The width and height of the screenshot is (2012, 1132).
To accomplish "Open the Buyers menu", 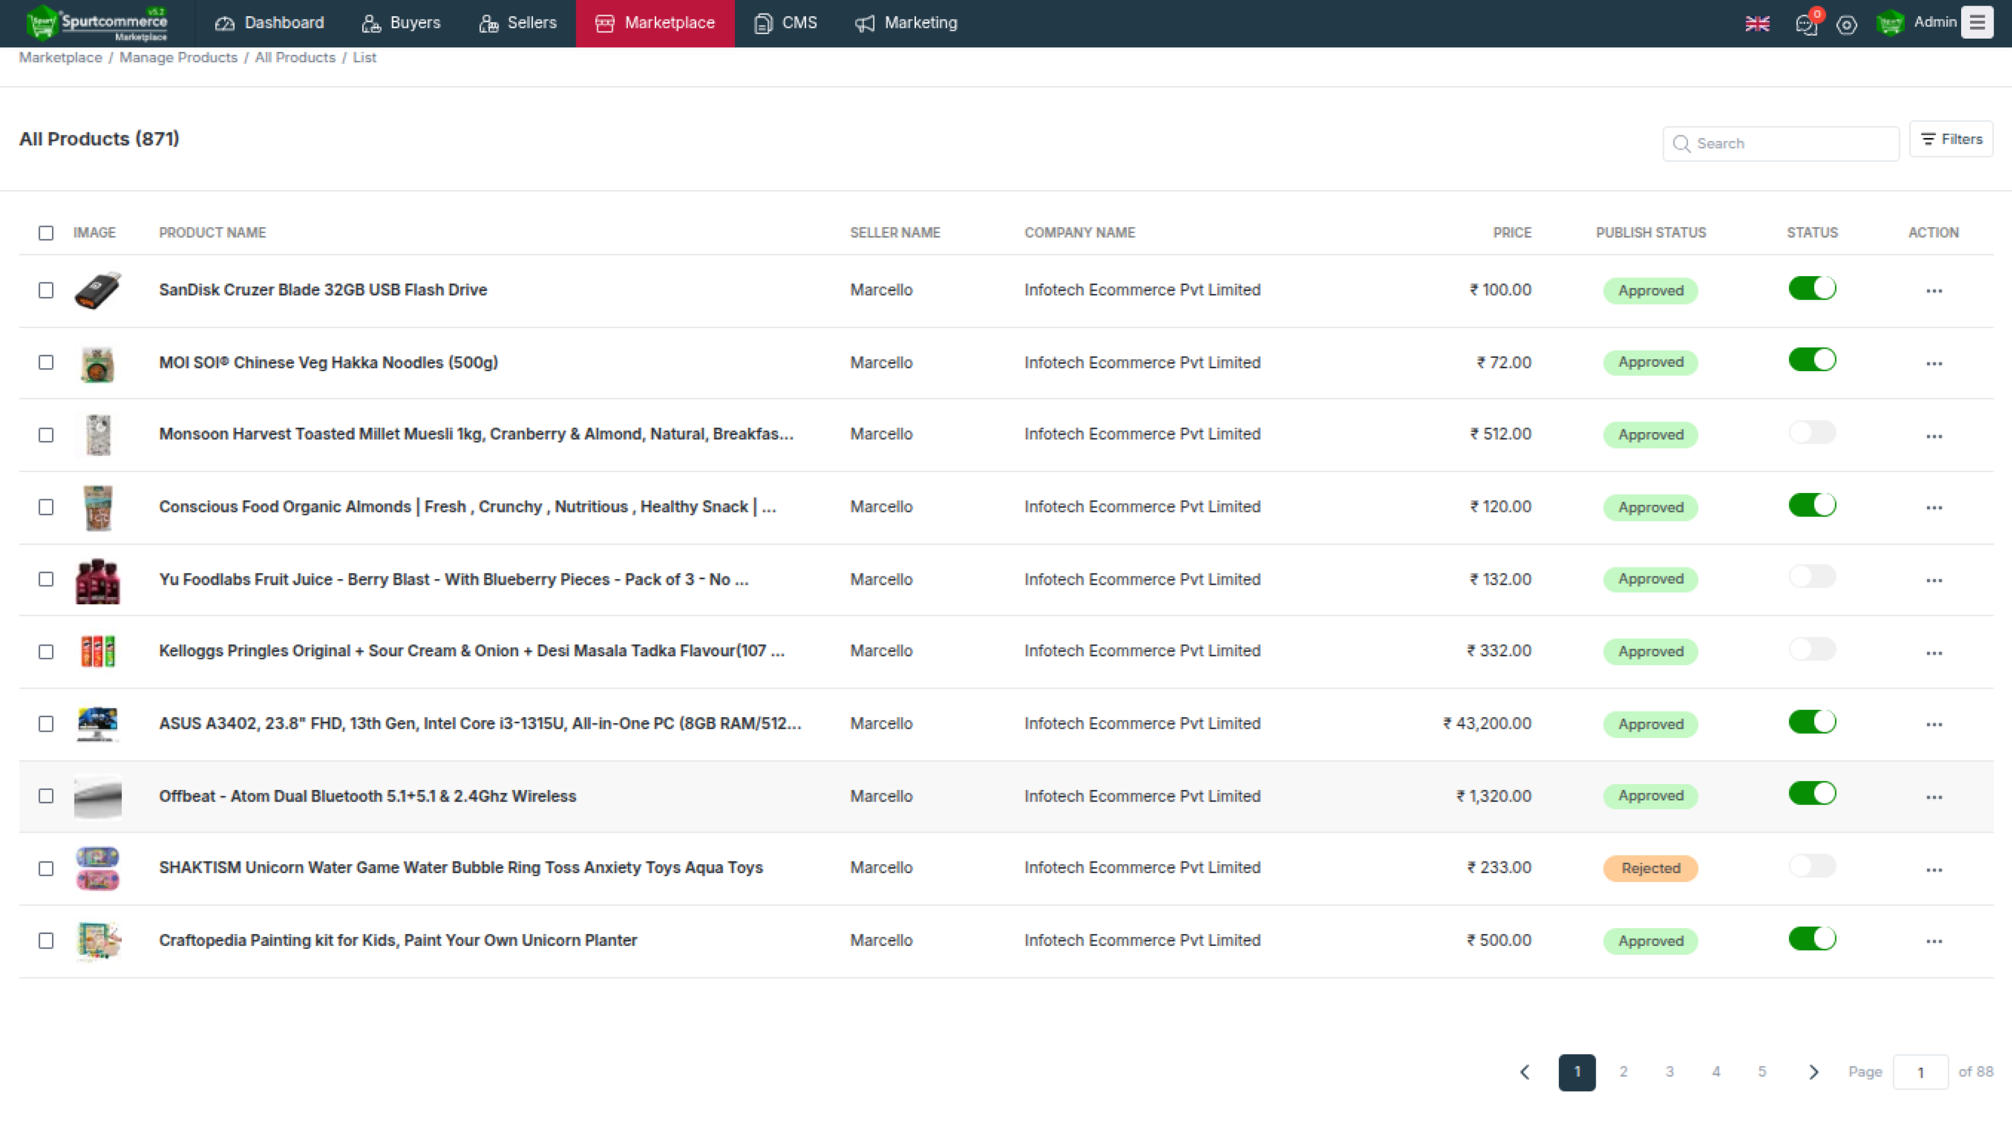I will point(401,23).
